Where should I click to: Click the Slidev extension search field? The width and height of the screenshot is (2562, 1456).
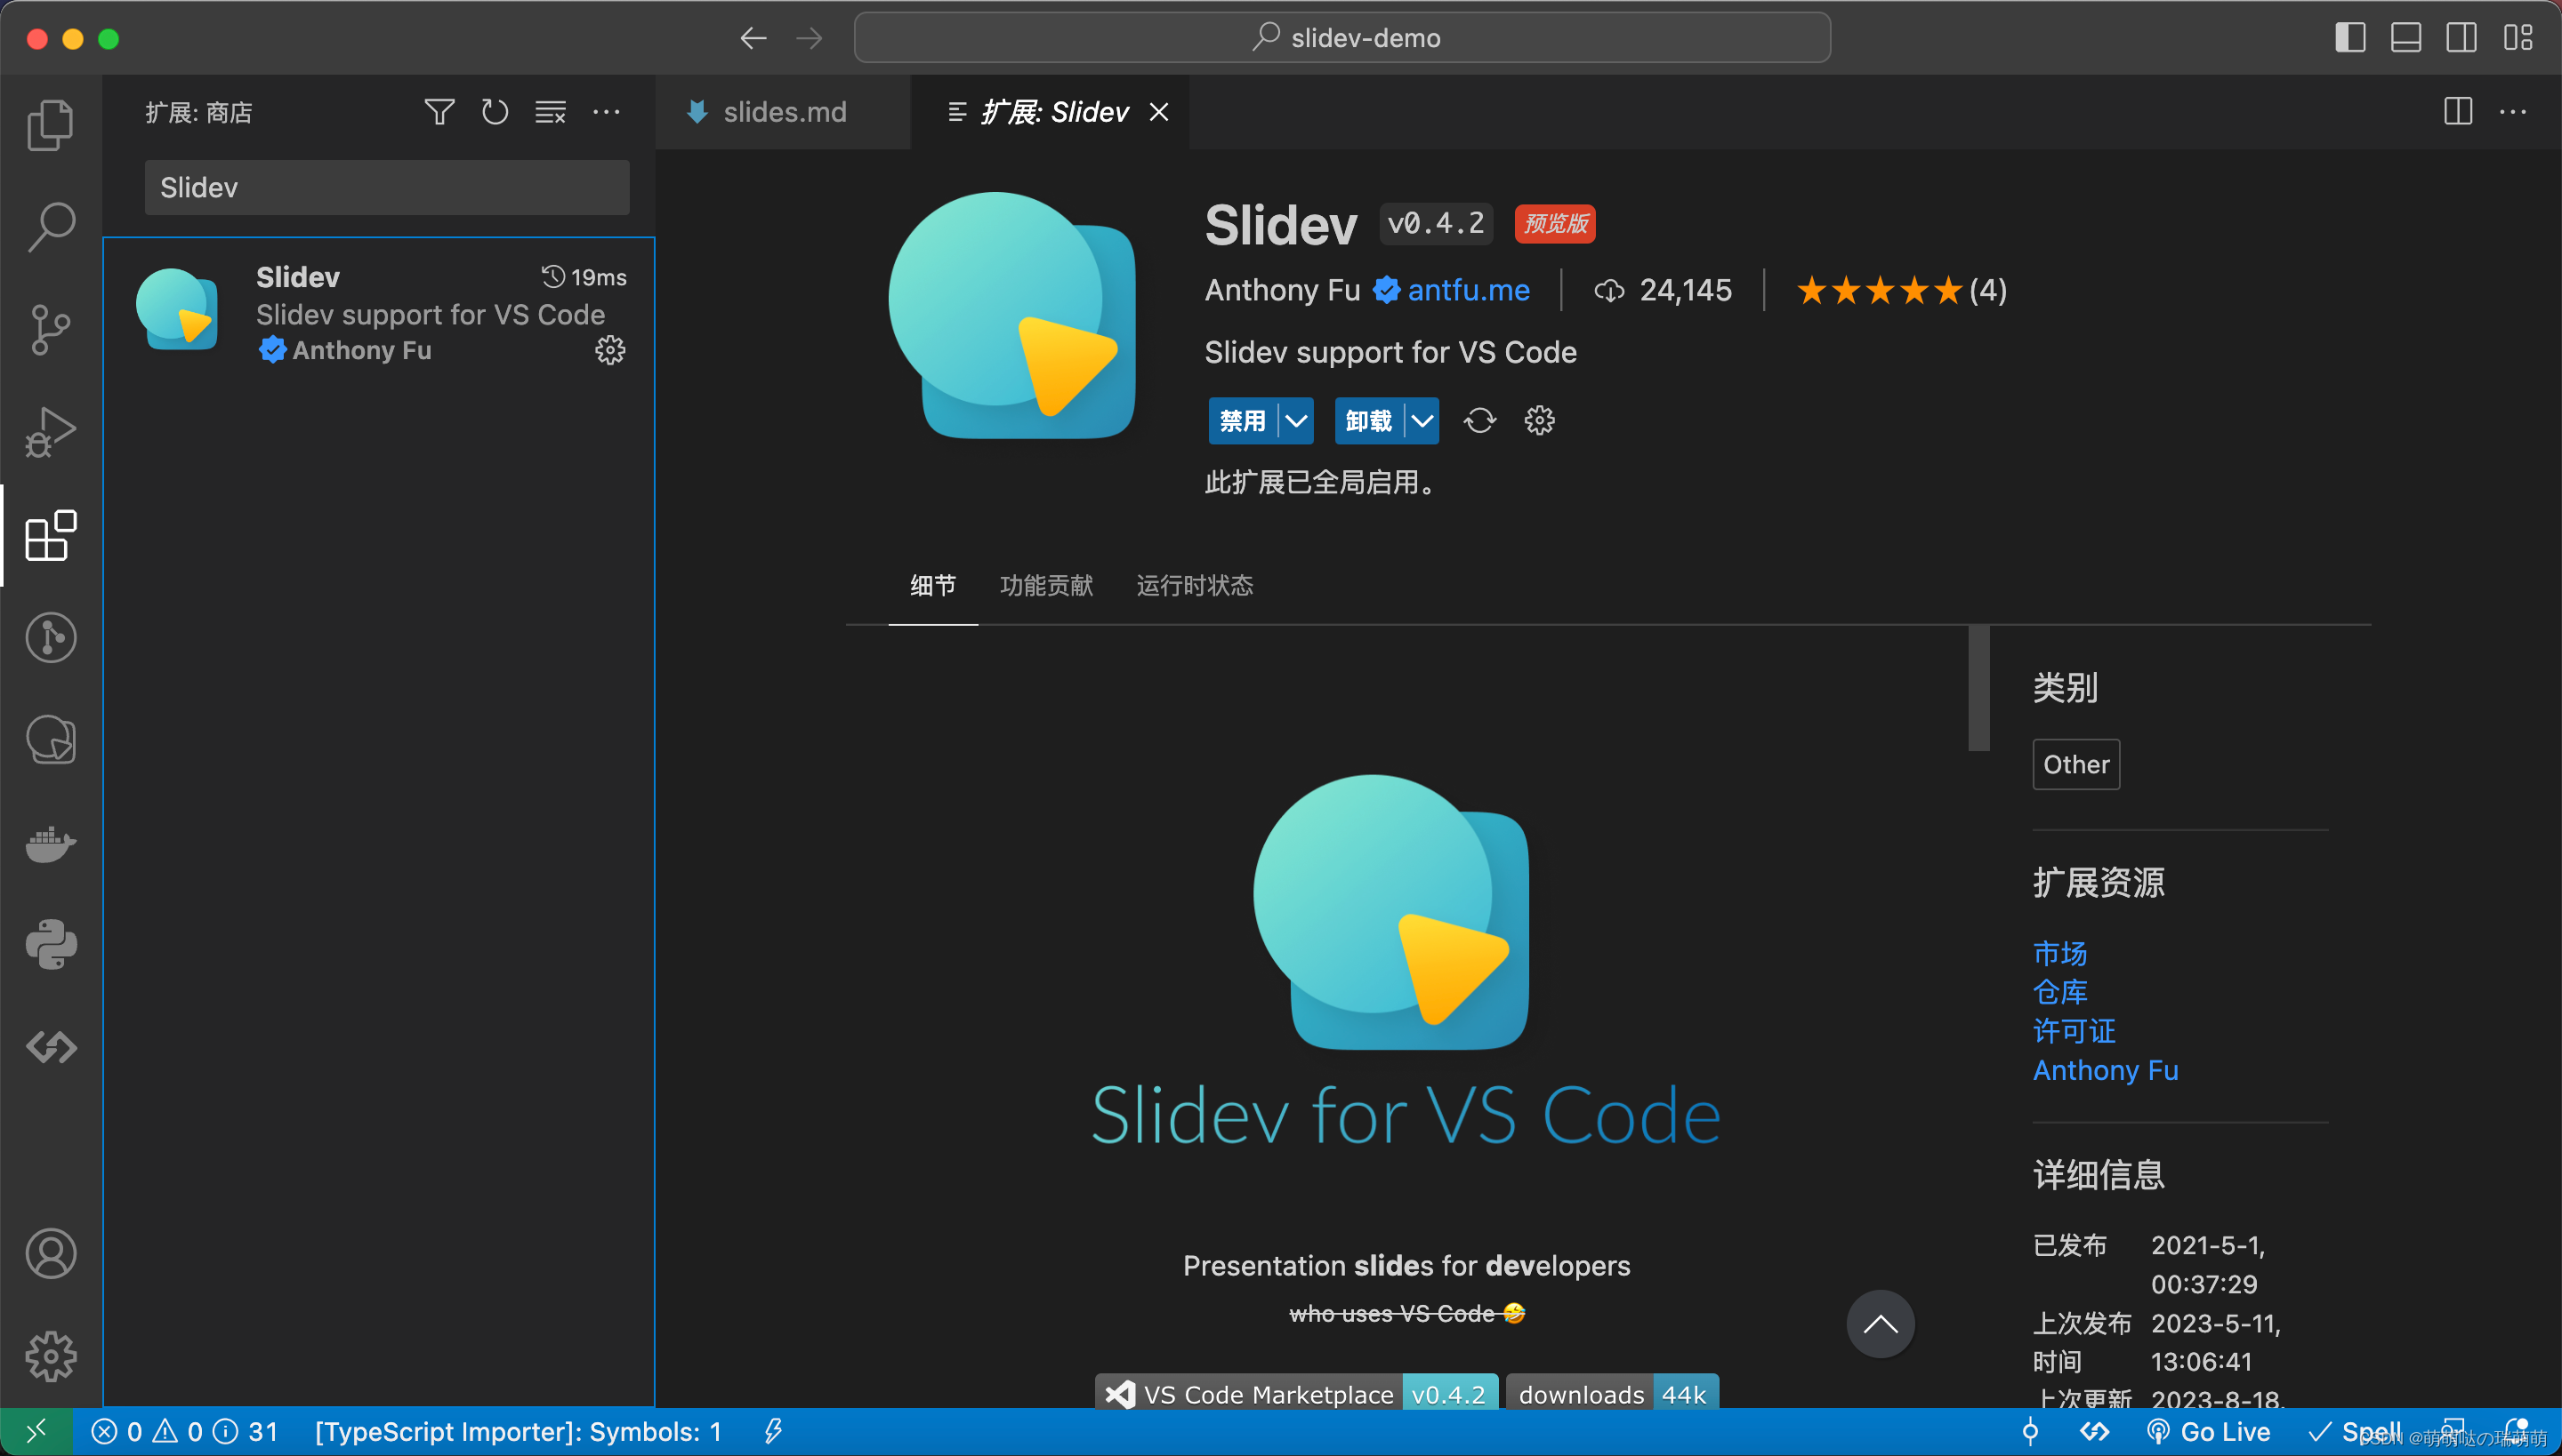[386, 187]
